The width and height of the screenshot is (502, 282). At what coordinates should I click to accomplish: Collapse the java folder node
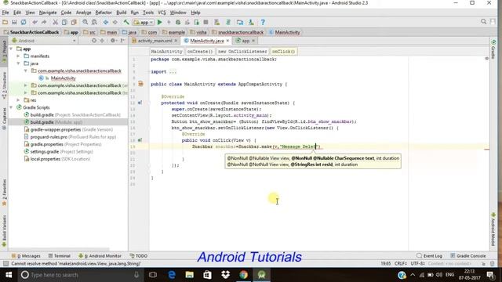18,63
